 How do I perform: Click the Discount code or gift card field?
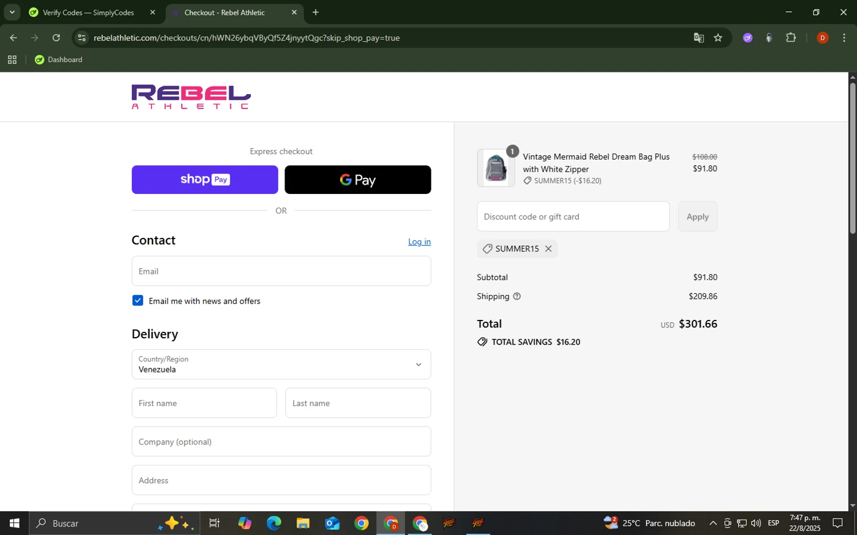coord(573,216)
